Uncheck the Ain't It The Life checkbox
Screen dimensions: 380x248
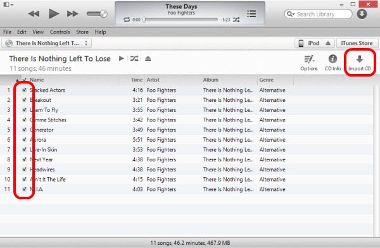pyautogui.click(x=24, y=180)
